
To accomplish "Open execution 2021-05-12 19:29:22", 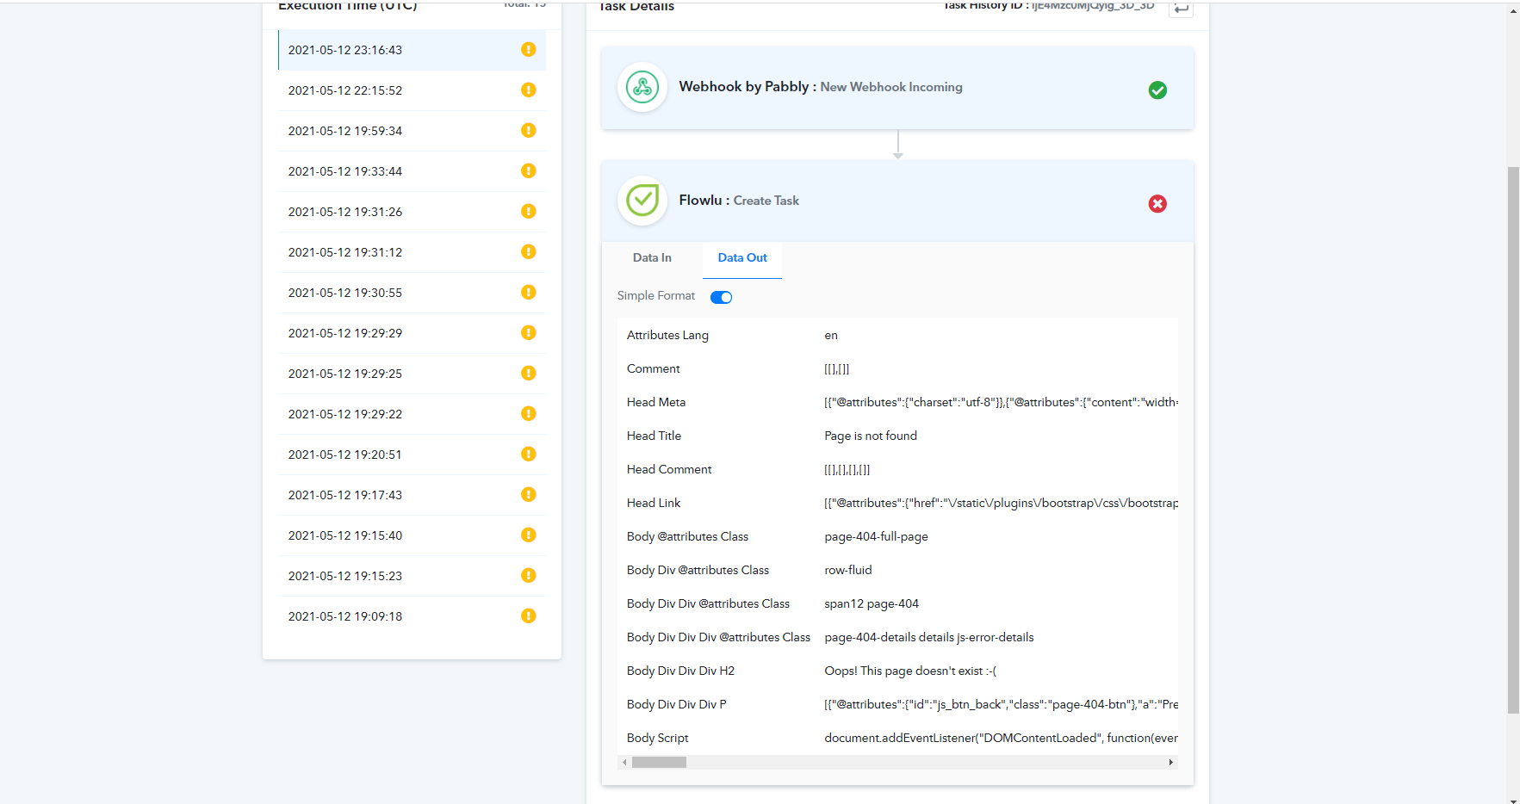I will (412, 414).
